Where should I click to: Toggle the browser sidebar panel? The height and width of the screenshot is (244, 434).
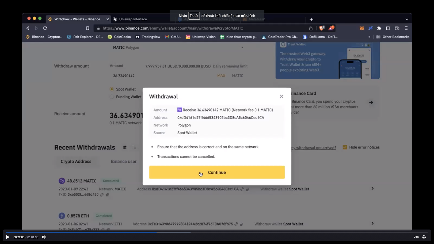pyautogui.click(x=388, y=28)
